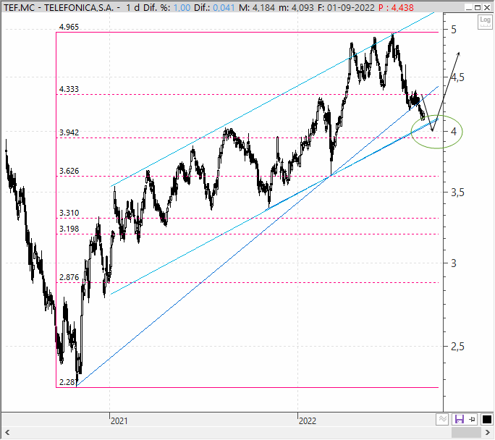Screen dimensions: 495x440
Task: Click the 4.333 level label
Action: pos(69,89)
